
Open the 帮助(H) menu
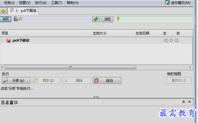(73, 3)
